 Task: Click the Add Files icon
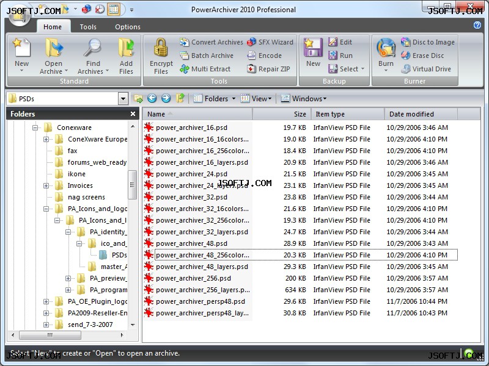click(x=126, y=48)
